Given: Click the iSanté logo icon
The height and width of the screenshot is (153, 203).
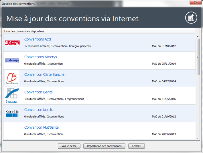Looking at the screenshot, I should tap(12, 96).
